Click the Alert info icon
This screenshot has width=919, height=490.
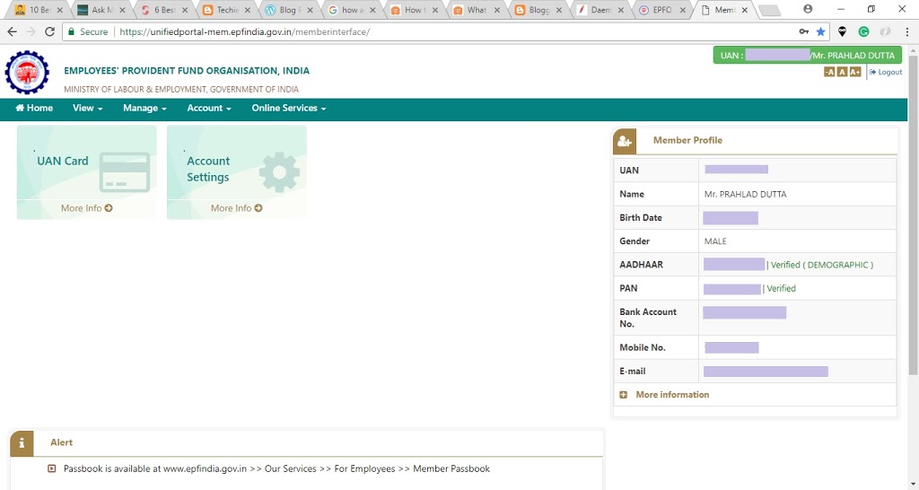coord(22,443)
